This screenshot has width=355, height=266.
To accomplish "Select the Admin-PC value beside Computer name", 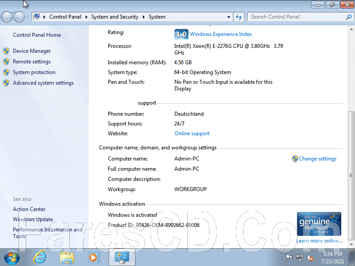I will click(x=187, y=159).
